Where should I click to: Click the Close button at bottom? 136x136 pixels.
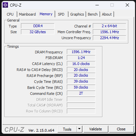tap(121, 129)
